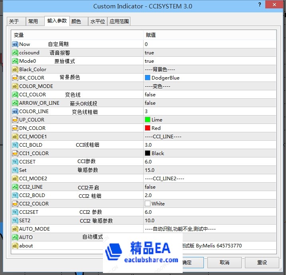Click the integer icon beside Now variable
The height and width of the screenshot is (275, 286).
point(15,44)
